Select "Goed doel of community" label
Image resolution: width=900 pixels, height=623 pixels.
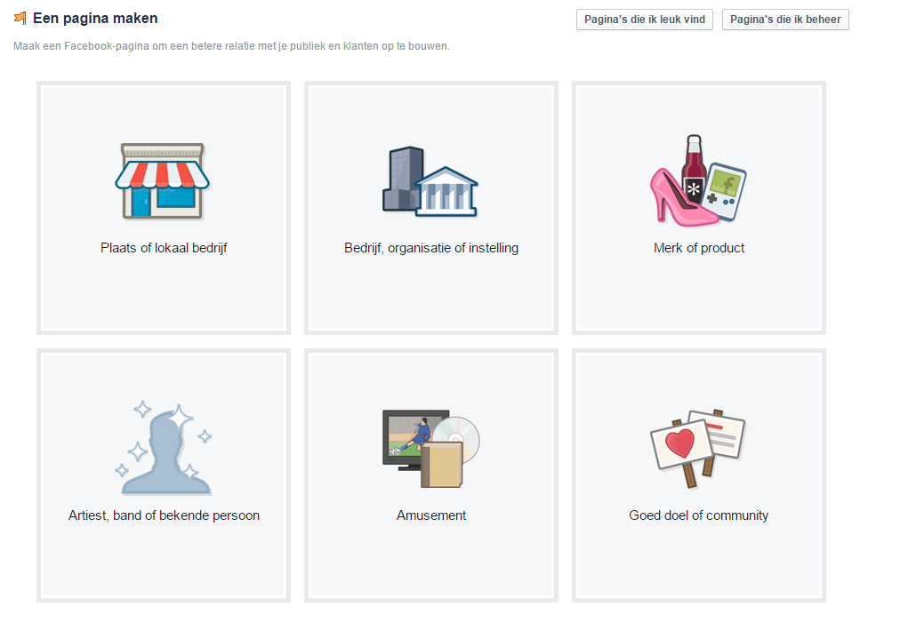[699, 515]
